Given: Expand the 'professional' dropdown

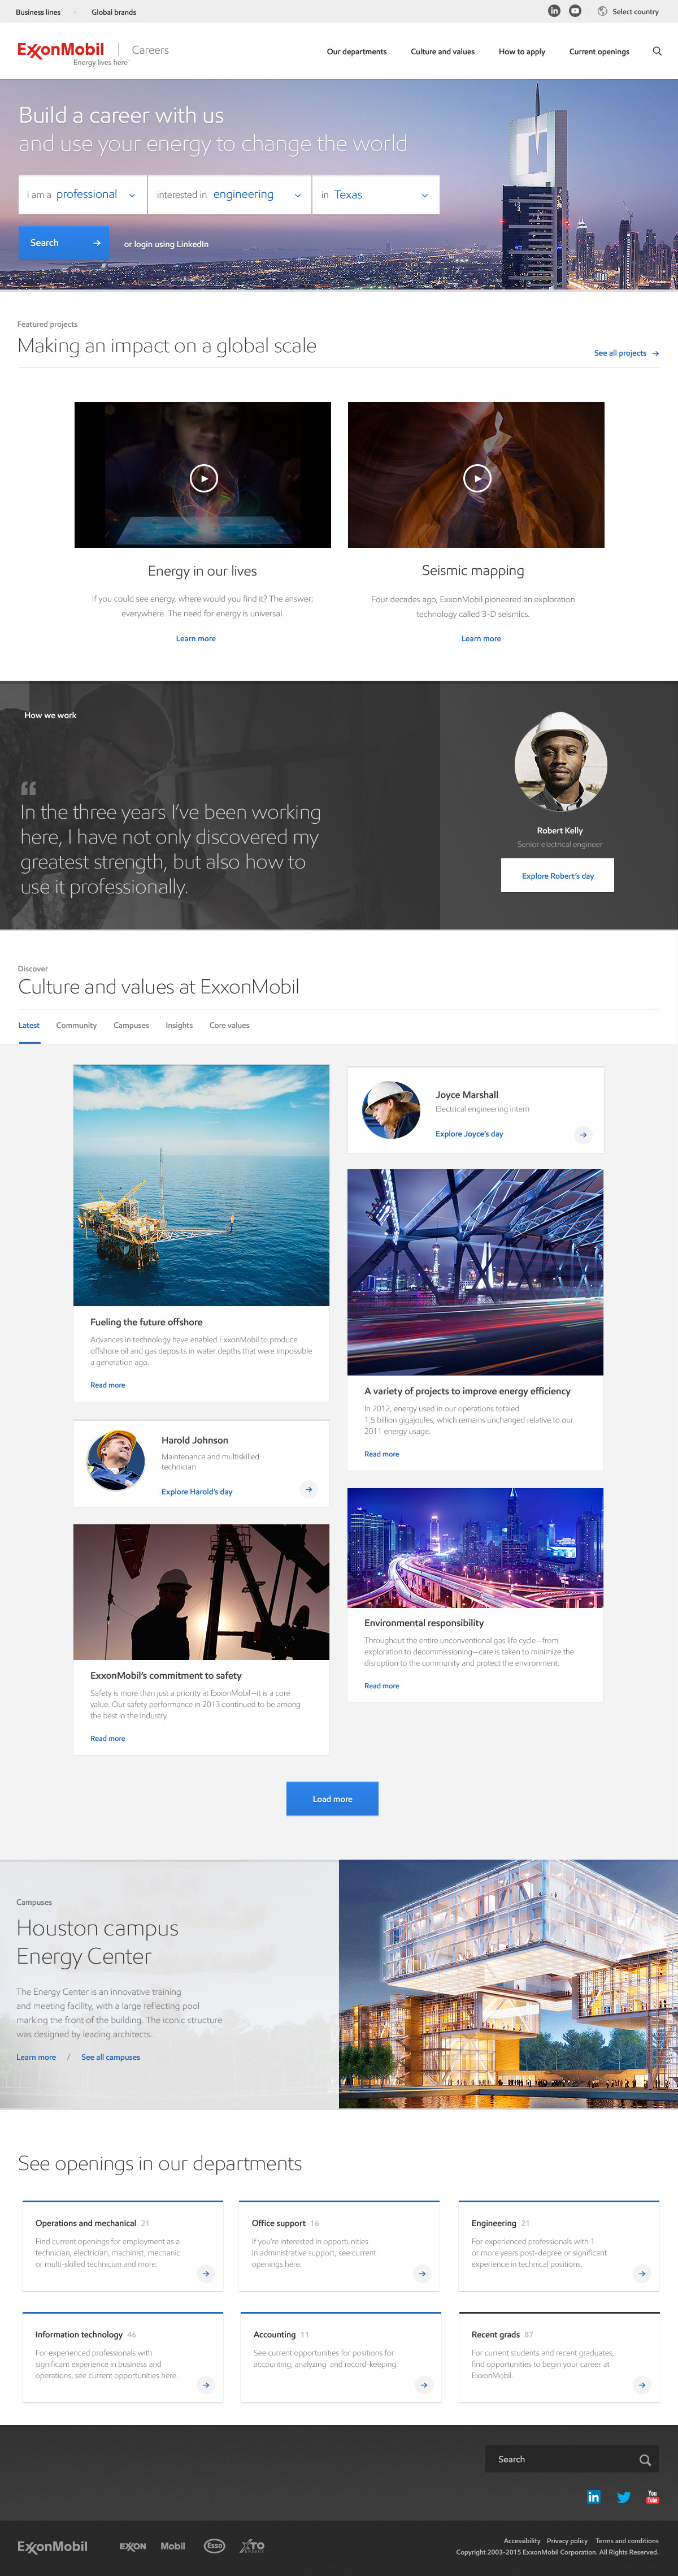Looking at the screenshot, I should point(83,195).
